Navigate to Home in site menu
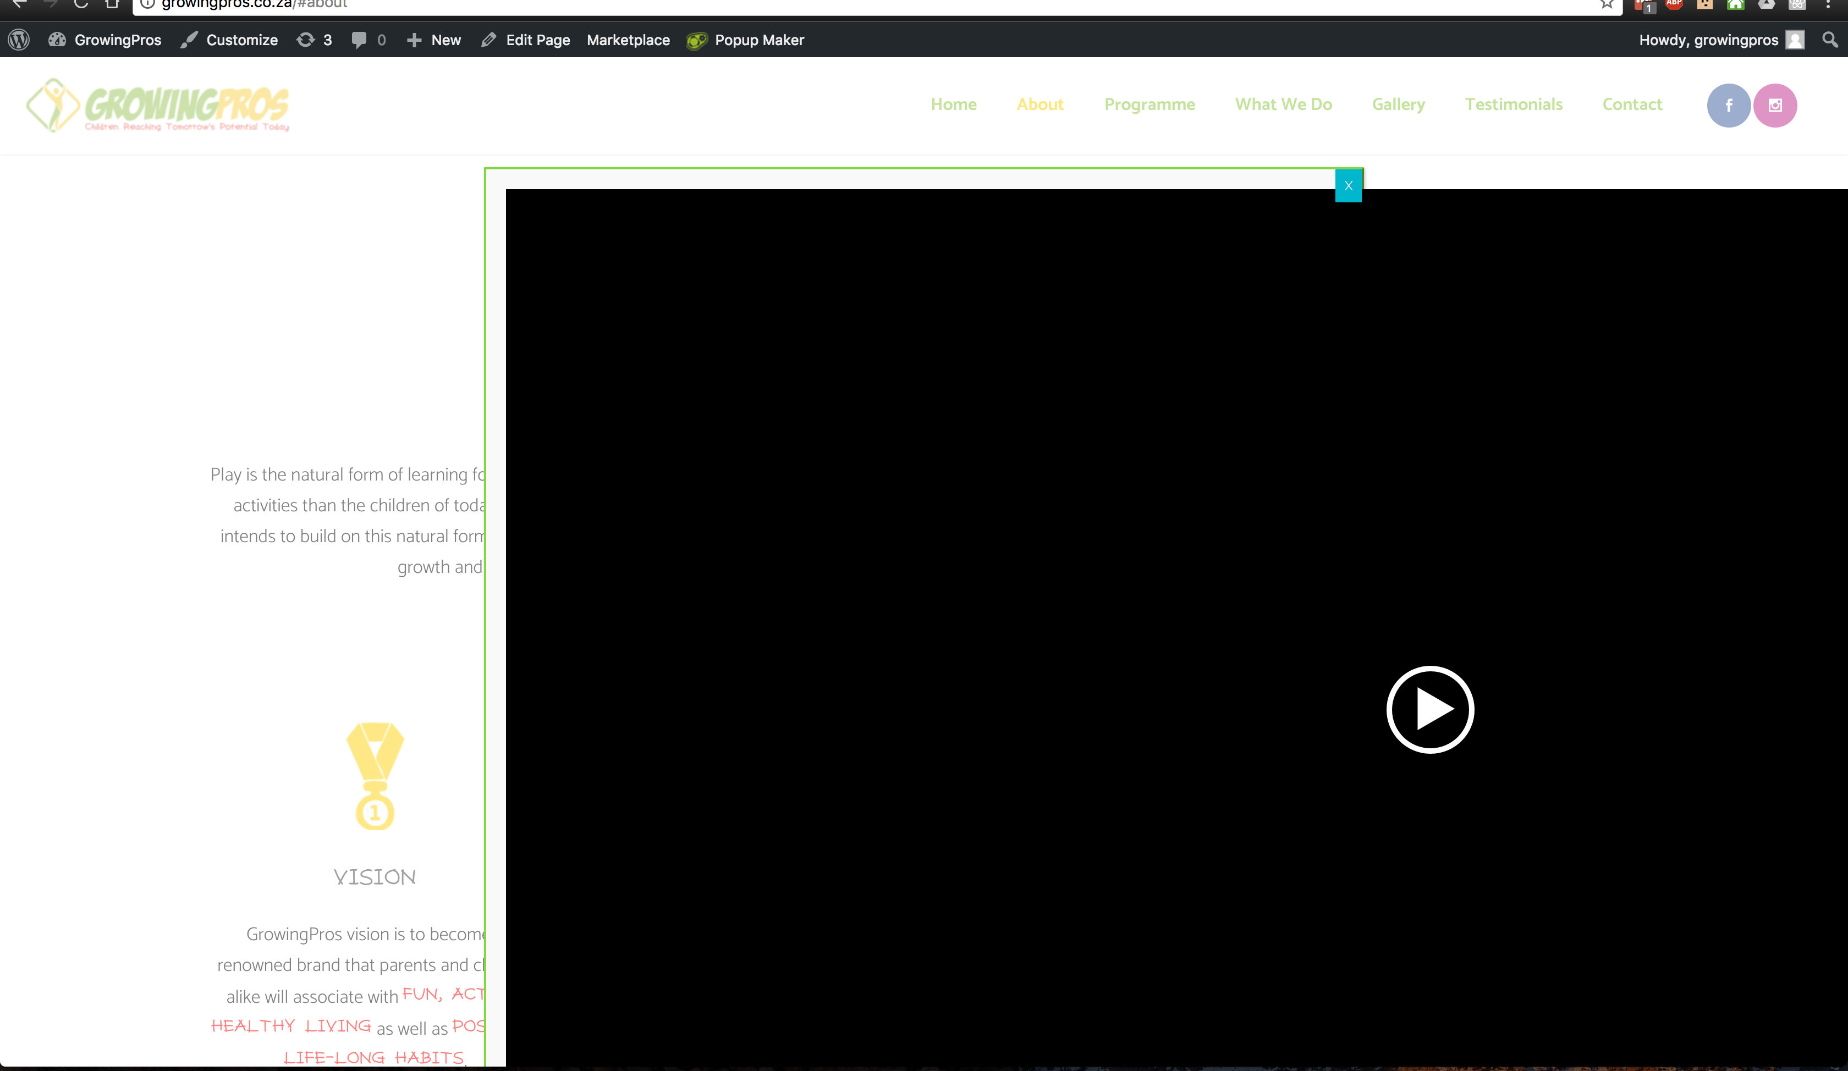Screen dimensions: 1848x1071 (953, 104)
